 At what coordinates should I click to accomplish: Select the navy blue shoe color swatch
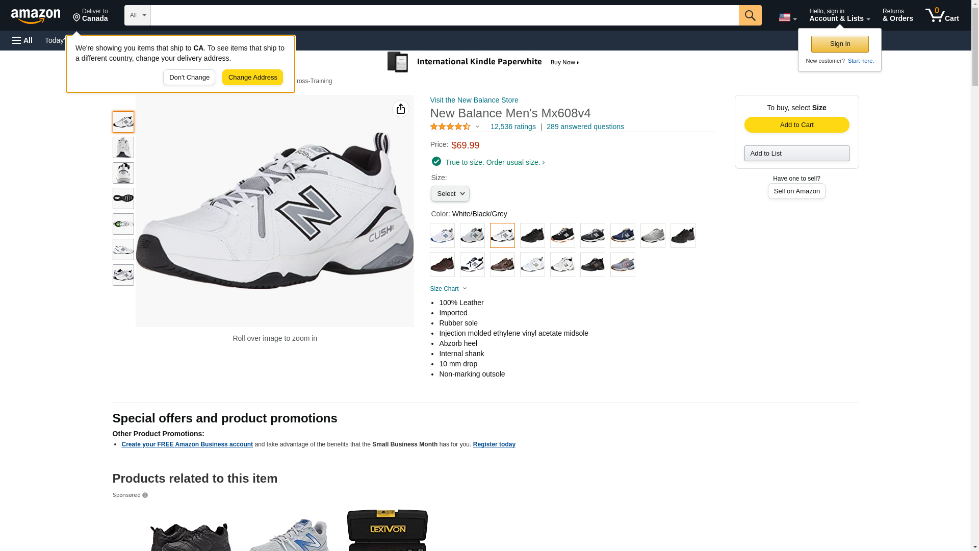(623, 235)
